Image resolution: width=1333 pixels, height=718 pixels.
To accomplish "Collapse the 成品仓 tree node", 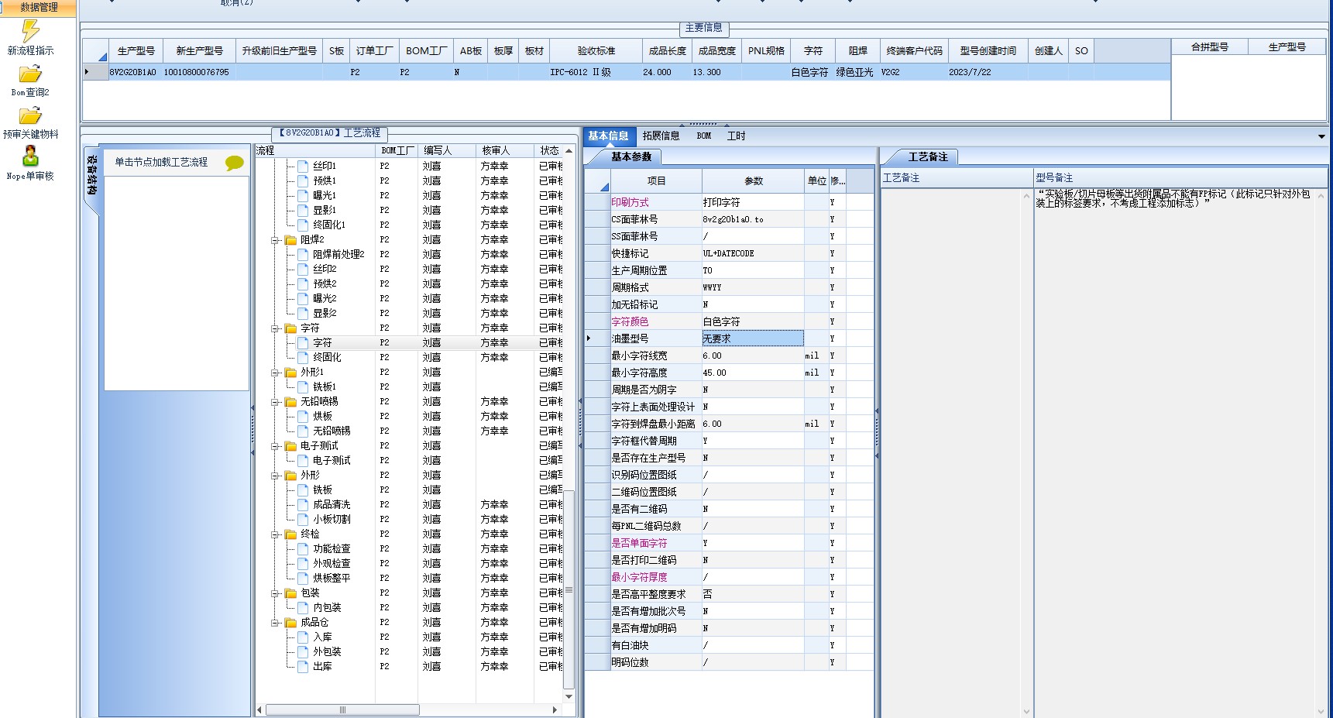I will 275,623.
